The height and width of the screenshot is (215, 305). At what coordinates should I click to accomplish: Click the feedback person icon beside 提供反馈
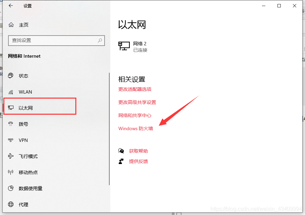(121, 161)
